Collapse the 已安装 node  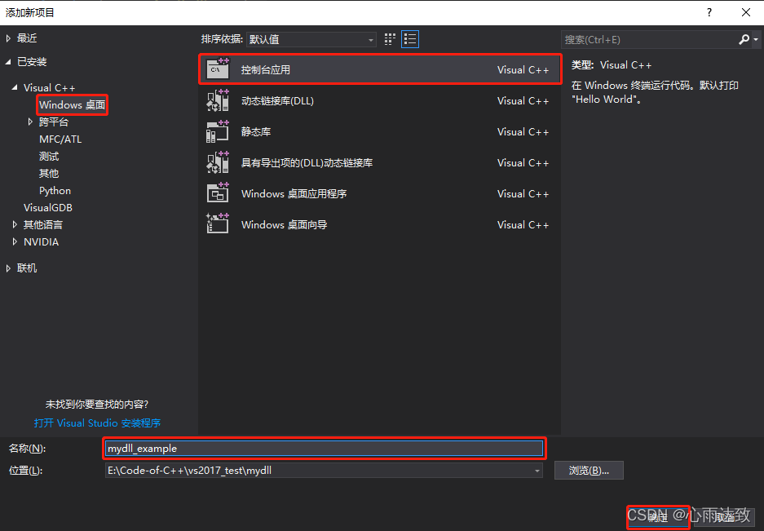tap(8, 62)
